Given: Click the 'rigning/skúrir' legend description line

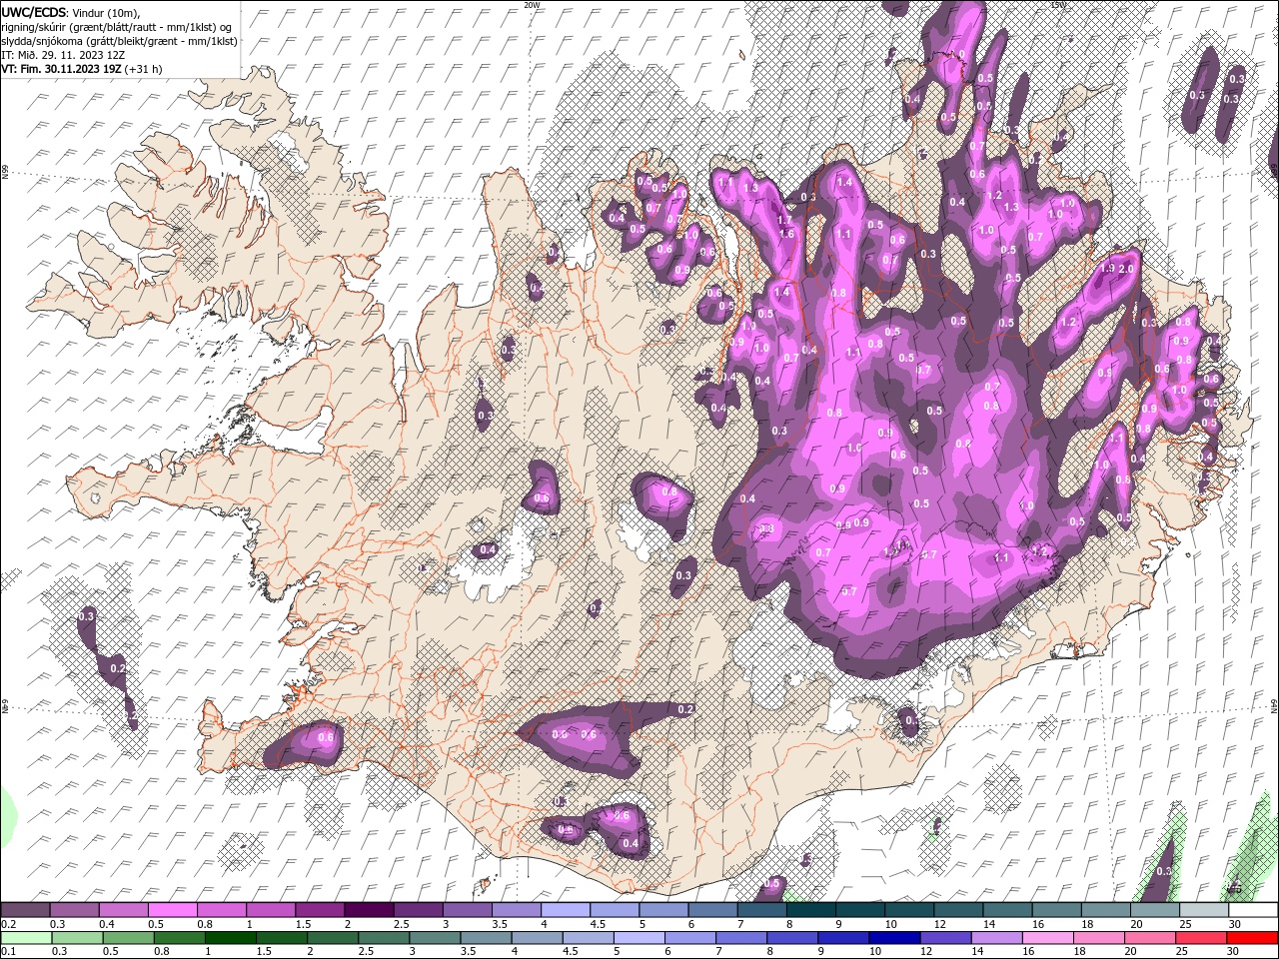Looking at the screenshot, I should coord(116,27).
